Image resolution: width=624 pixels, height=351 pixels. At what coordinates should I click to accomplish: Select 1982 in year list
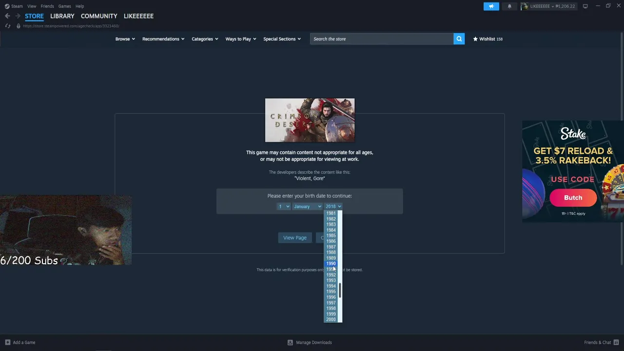(331, 219)
